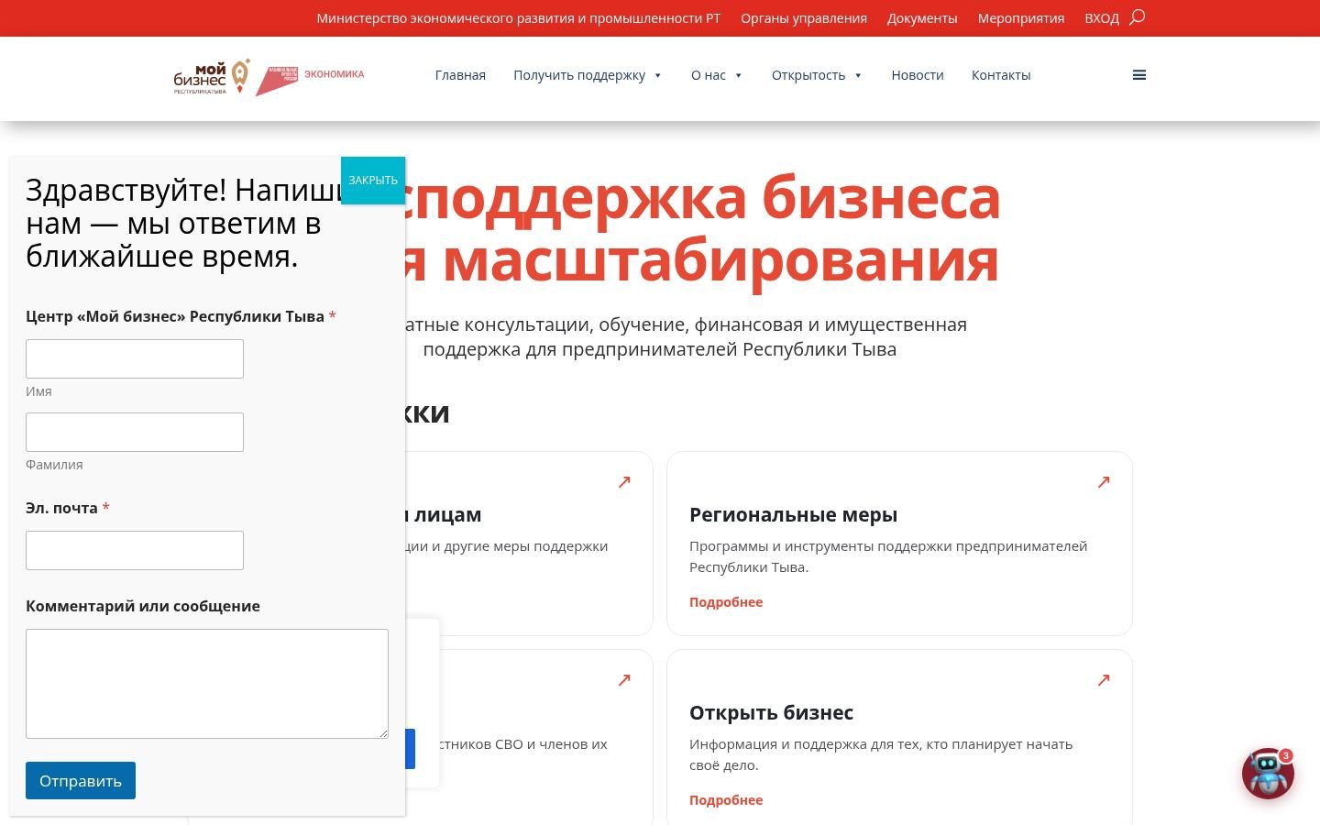Open the Мероприятия link in the top bar
The image size is (1320, 825).
(1021, 18)
